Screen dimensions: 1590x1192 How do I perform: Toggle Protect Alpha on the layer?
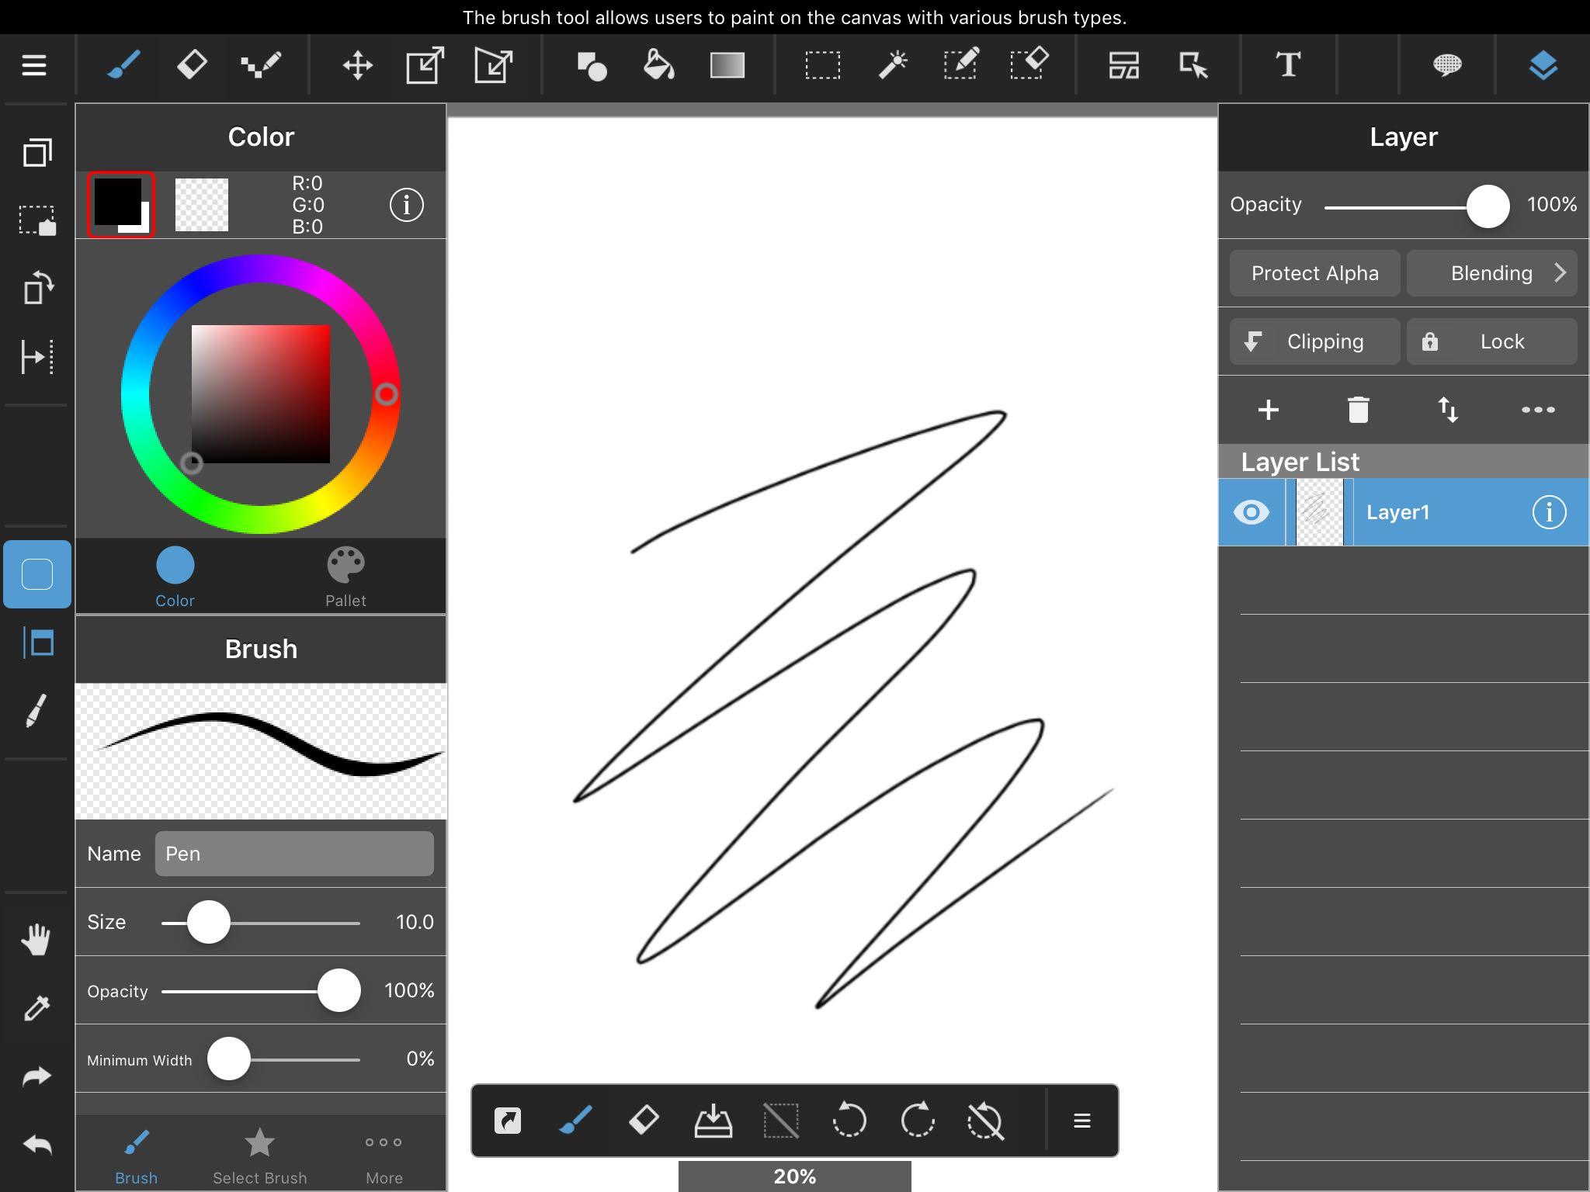pyautogui.click(x=1314, y=273)
